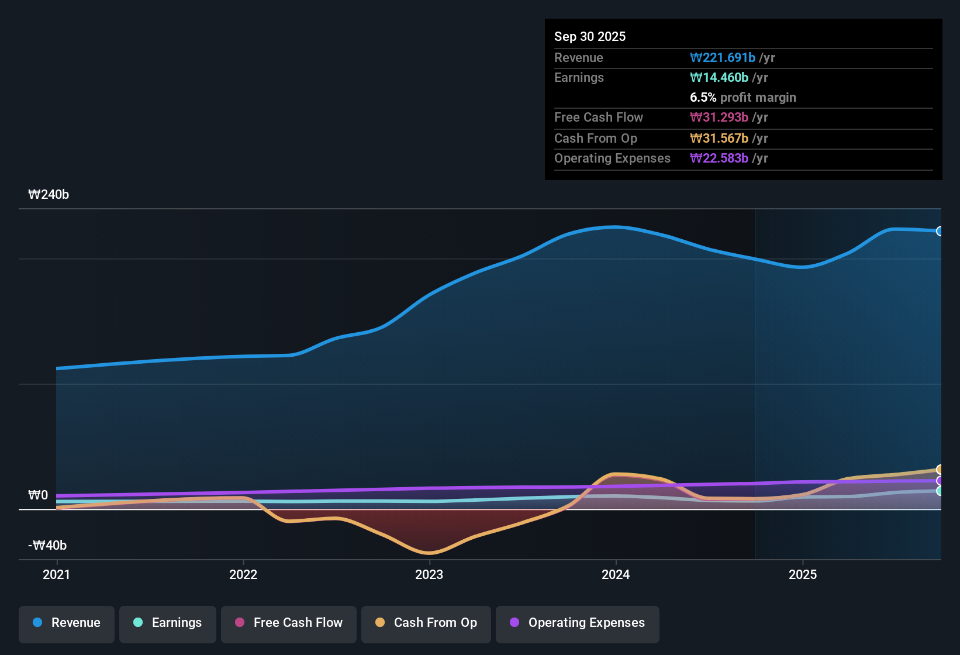The width and height of the screenshot is (960, 655).
Task: Click the ₩22.583b operating expenses value
Action: point(719,158)
